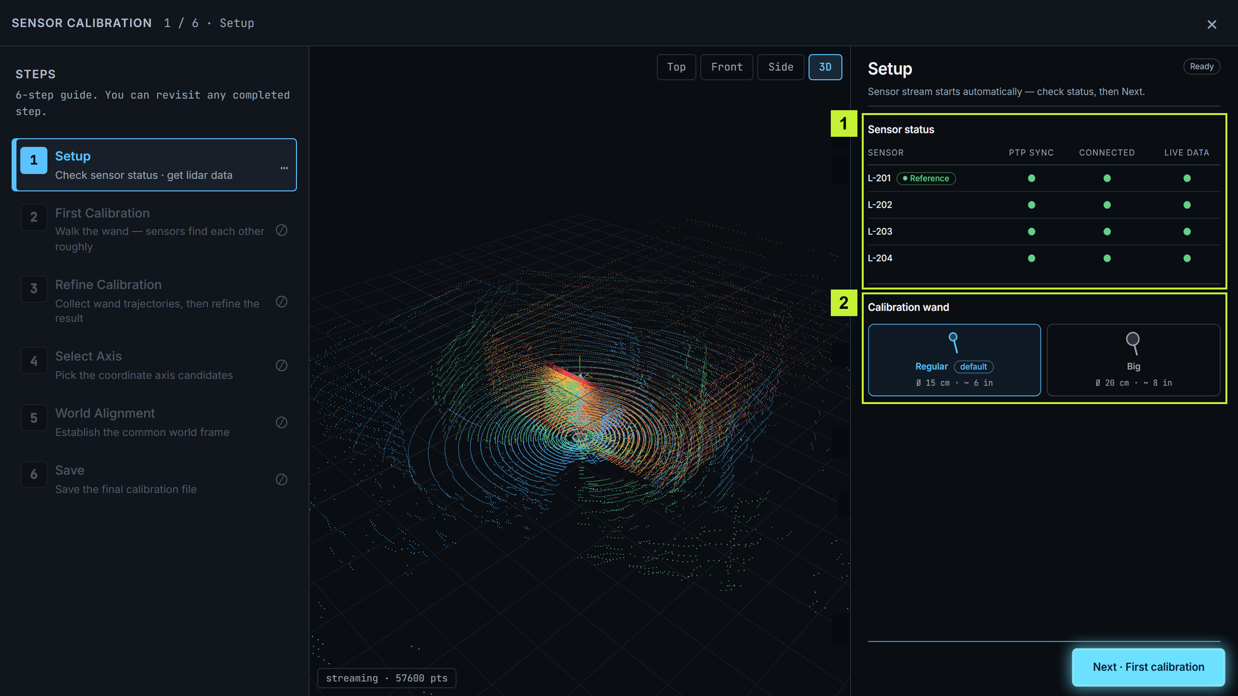Click the L-203 sensor name
The width and height of the screenshot is (1238, 696).
880,232
